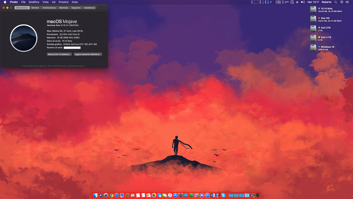
Task: Switch to the Assistenza tab
Action: (89, 8)
